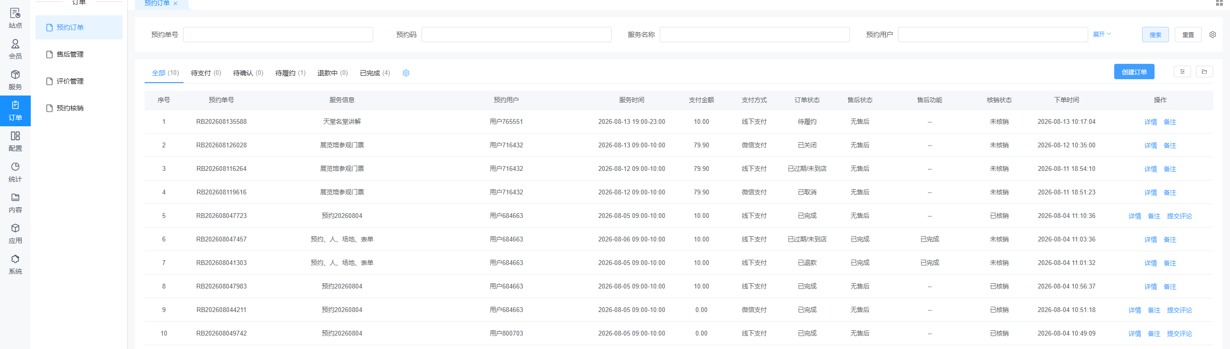The image size is (1230, 349).
Task: Focus the 预约用户 input field
Action: [x=993, y=35]
